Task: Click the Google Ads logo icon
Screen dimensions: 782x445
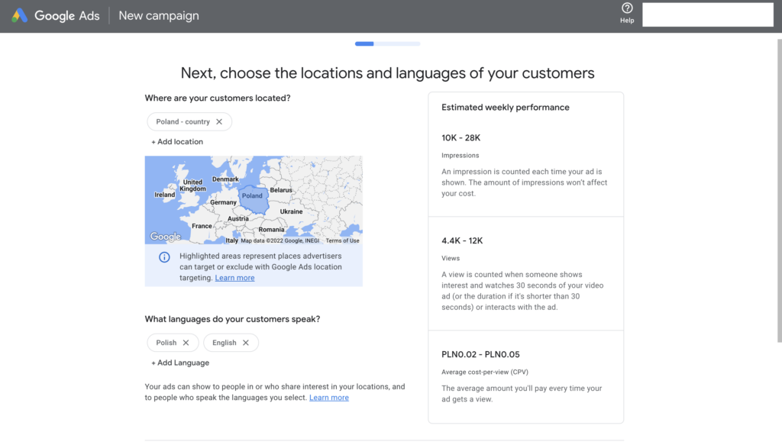Action: tap(19, 15)
